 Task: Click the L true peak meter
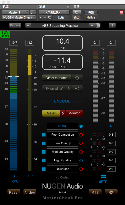[95, 86]
